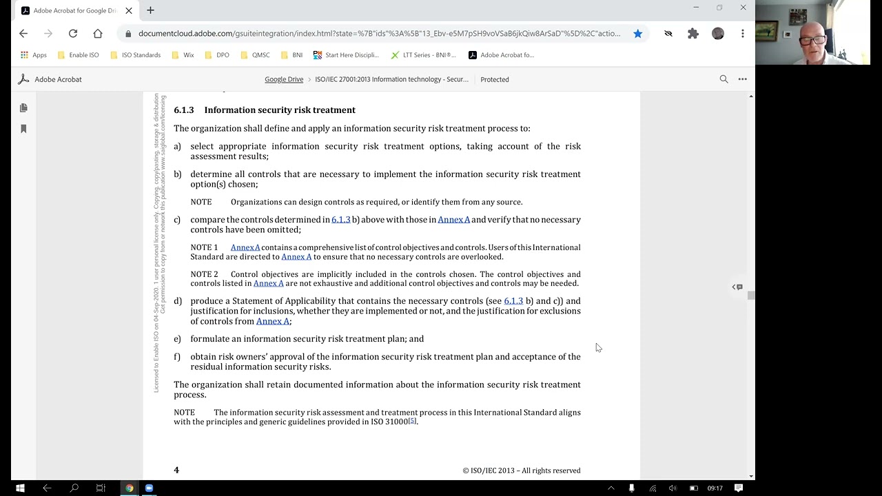Click the microphone tray icon
This screenshot has width=882, height=496.
click(631, 488)
